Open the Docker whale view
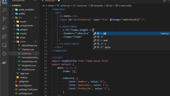 4,63
